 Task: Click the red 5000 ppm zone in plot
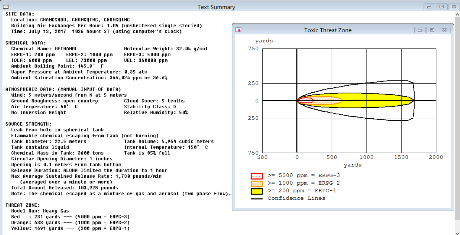(305, 100)
